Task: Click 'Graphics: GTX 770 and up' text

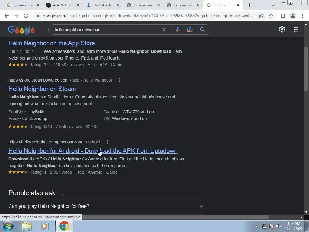Action: 129,112
